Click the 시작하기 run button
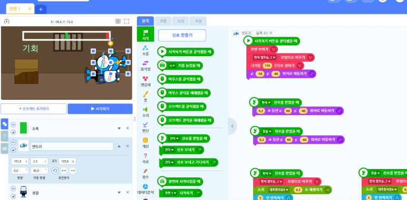The image size is (407, 200). 100,109
